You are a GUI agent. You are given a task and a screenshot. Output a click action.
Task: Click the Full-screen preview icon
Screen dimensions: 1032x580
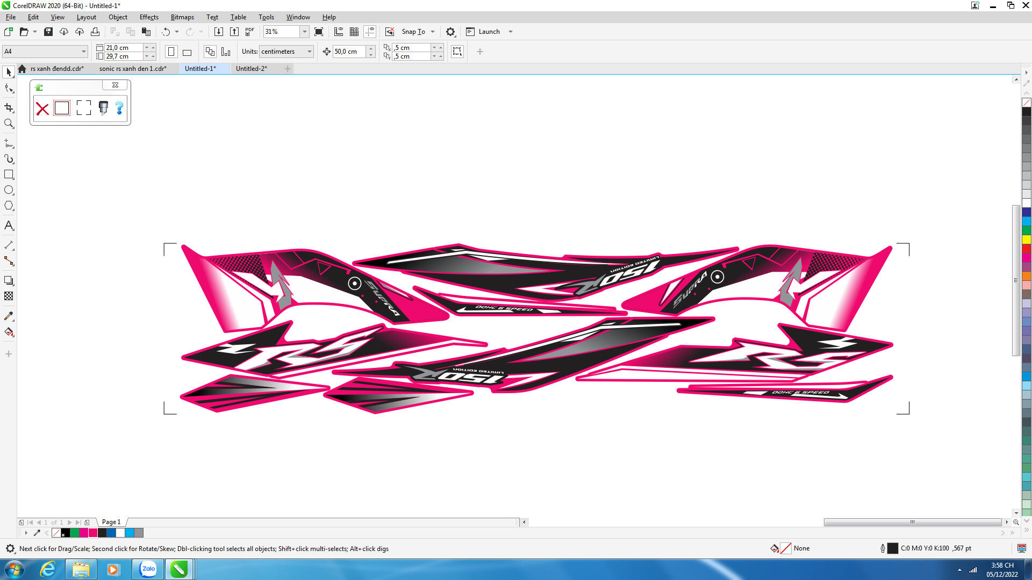coord(319,32)
